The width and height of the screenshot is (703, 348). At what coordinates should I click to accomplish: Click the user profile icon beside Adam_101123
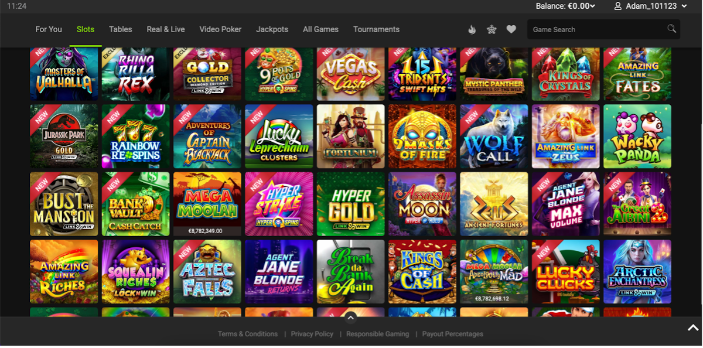point(617,6)
